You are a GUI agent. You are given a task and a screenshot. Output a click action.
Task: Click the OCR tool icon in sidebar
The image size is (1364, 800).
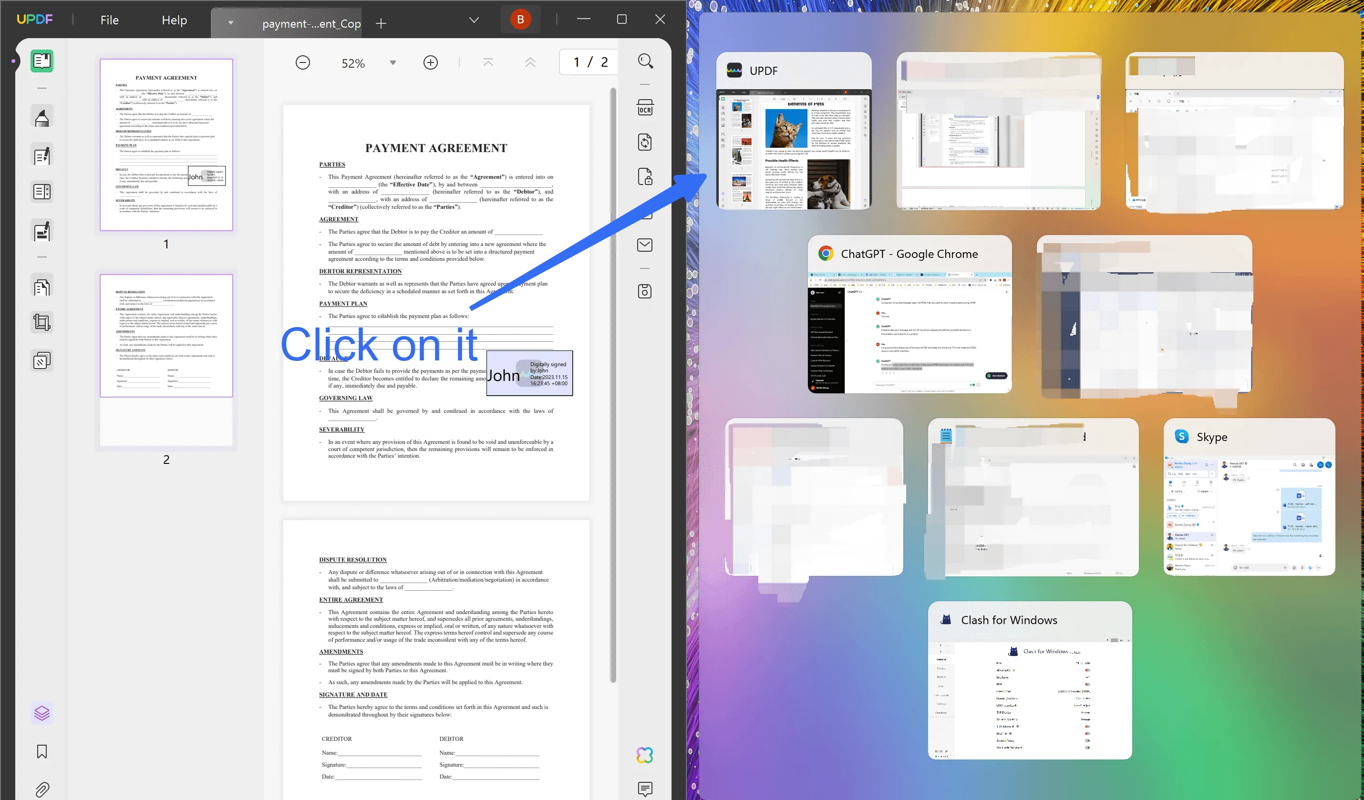click(x=645, y=109)
